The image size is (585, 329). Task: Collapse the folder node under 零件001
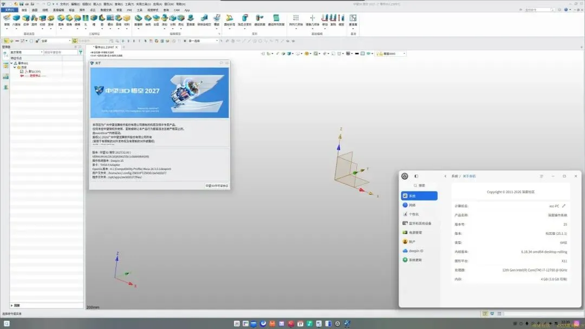(15, 68)
